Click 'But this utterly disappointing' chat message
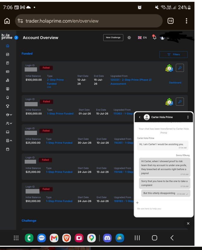The width and height of the screenshot is (202, 250). (166, 193)
